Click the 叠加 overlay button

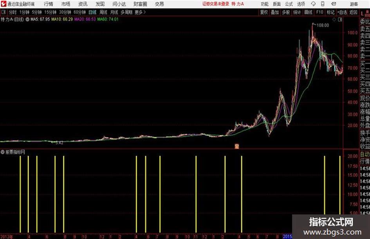275,12
